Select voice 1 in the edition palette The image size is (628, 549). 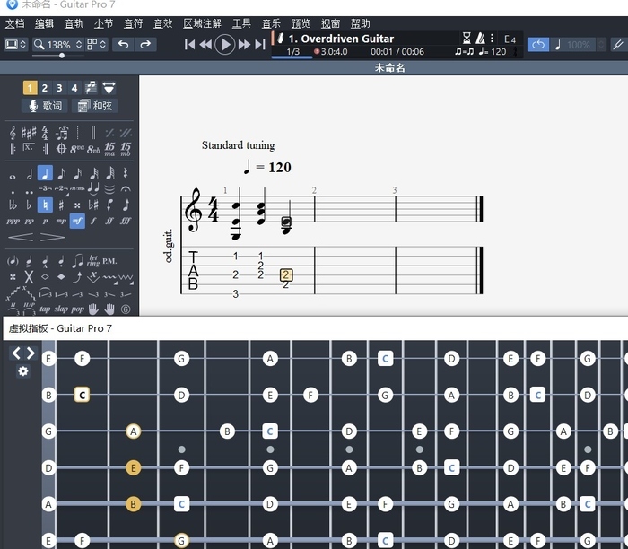point(30,87)
